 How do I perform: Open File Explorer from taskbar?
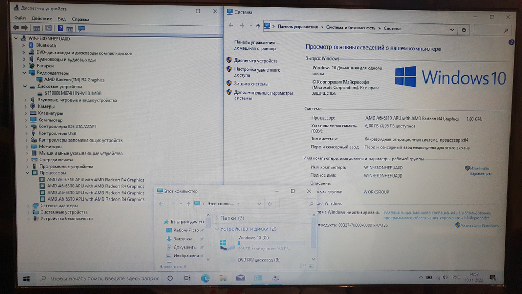223,278
